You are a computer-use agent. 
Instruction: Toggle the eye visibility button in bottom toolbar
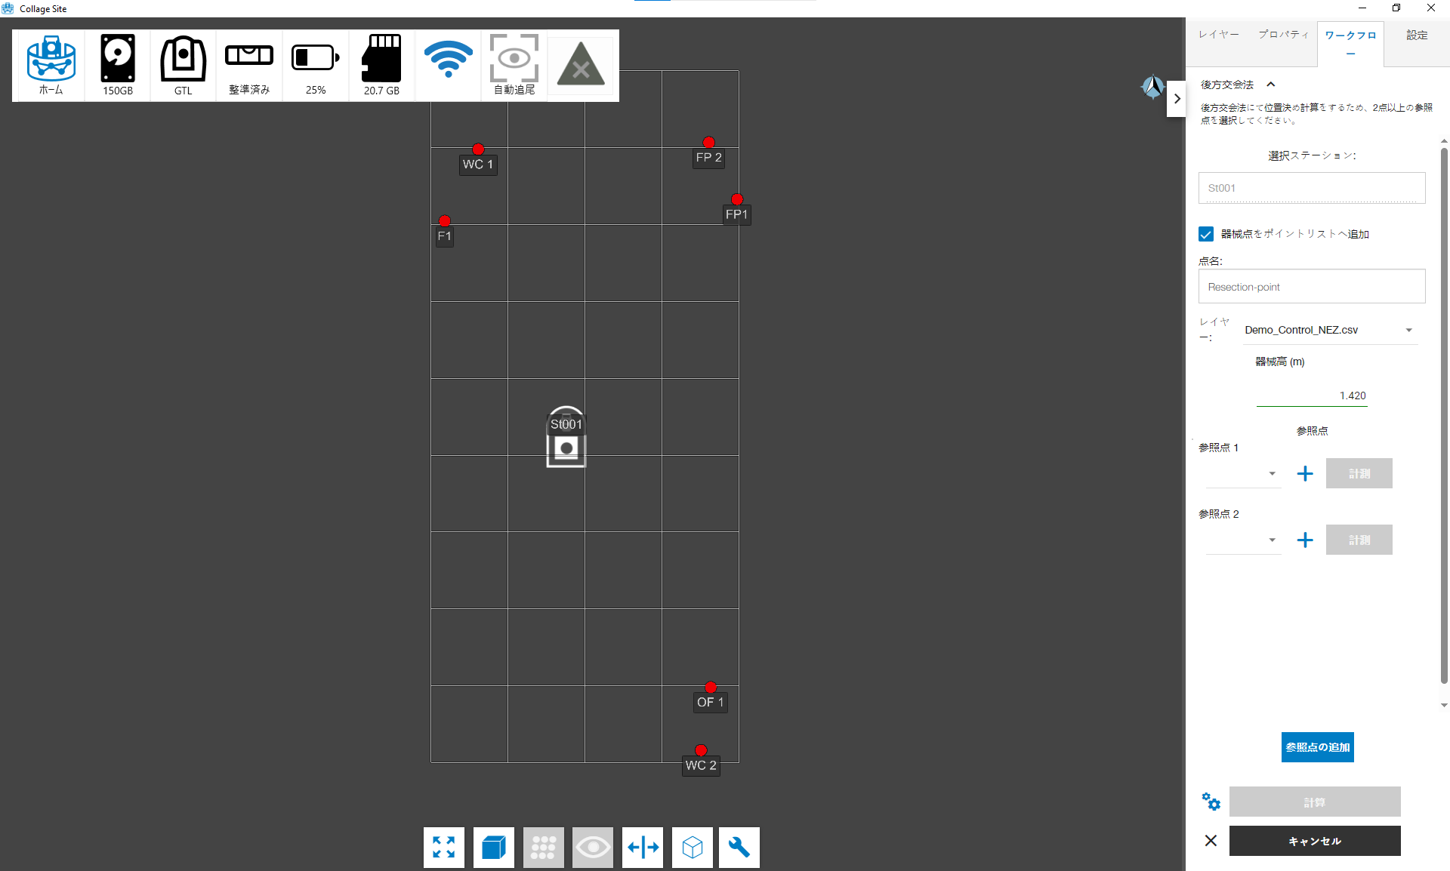pyautogui.click(x=593, y=847)
